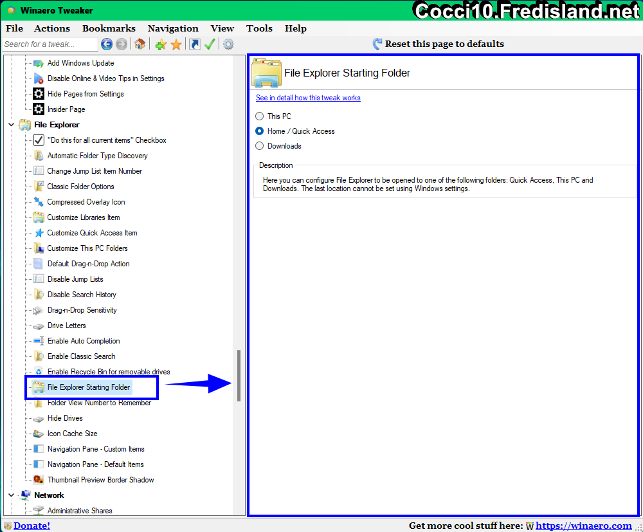643x532 pixels.
Task: Click Reset this page to defaults
Action: point(439,44)
